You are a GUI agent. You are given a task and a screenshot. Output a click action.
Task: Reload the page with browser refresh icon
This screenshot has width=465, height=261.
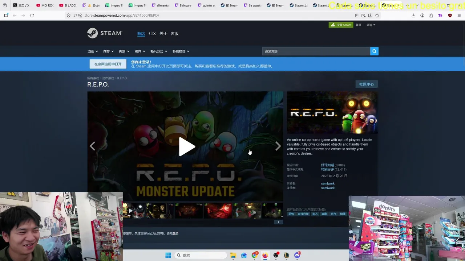(32, 15)
